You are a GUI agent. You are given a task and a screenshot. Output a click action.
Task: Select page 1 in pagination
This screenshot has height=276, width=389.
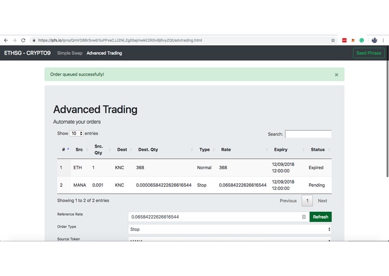tap(307, 201)
